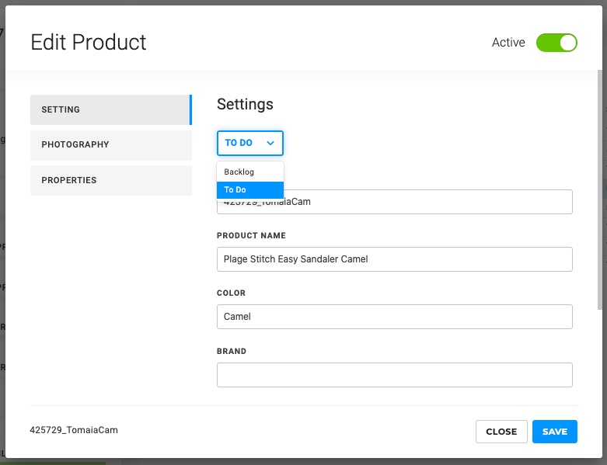Click the 425729_TomaiaCam text in the footer
Viewport: 607px width, 465px height.
(74, 429)
